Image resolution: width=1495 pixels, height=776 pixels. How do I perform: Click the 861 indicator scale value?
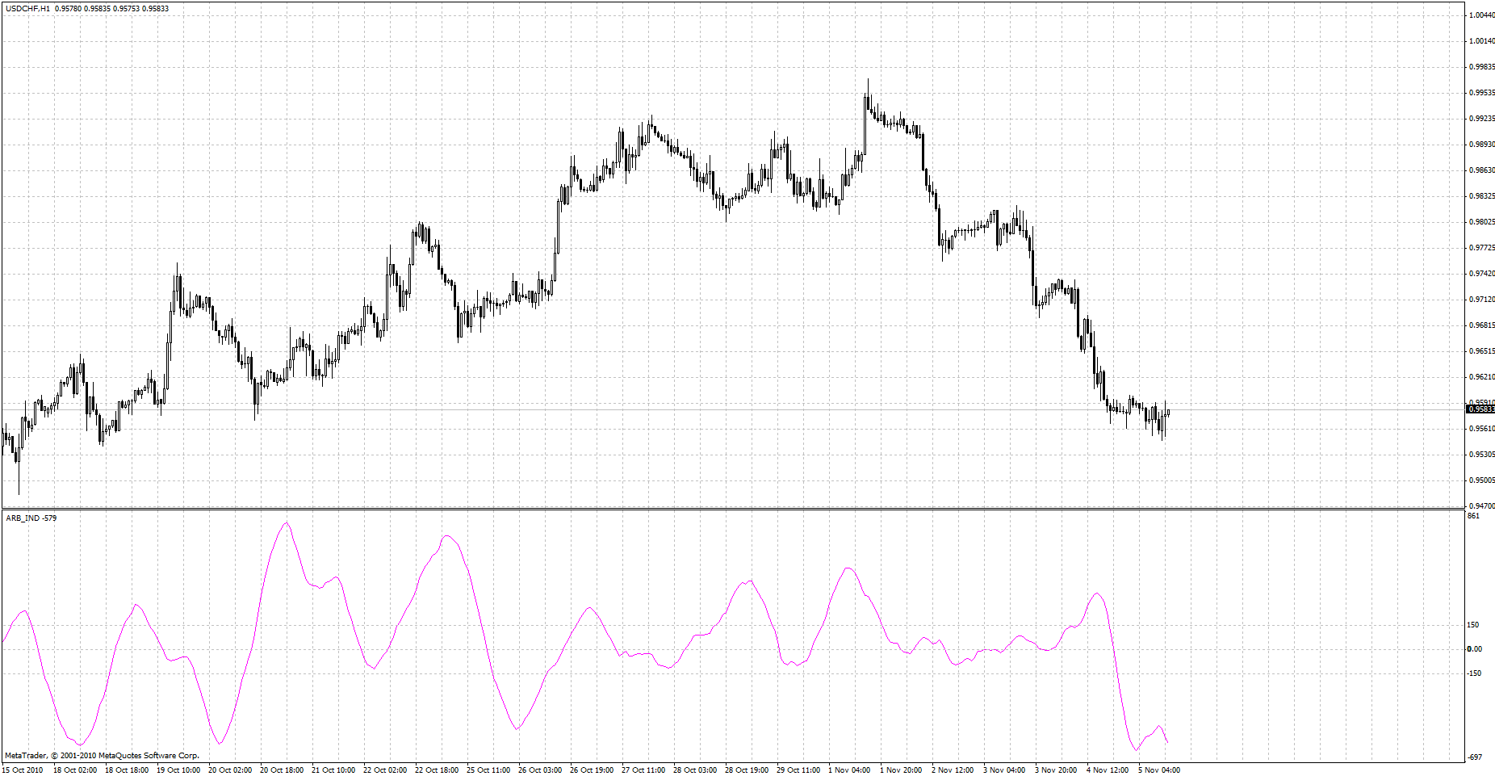coord(1473,516)
